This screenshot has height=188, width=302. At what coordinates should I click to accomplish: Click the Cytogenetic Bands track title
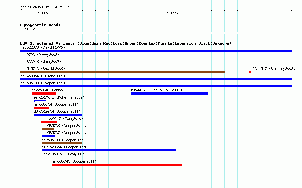pyautogui.click(x=40, y=25)
